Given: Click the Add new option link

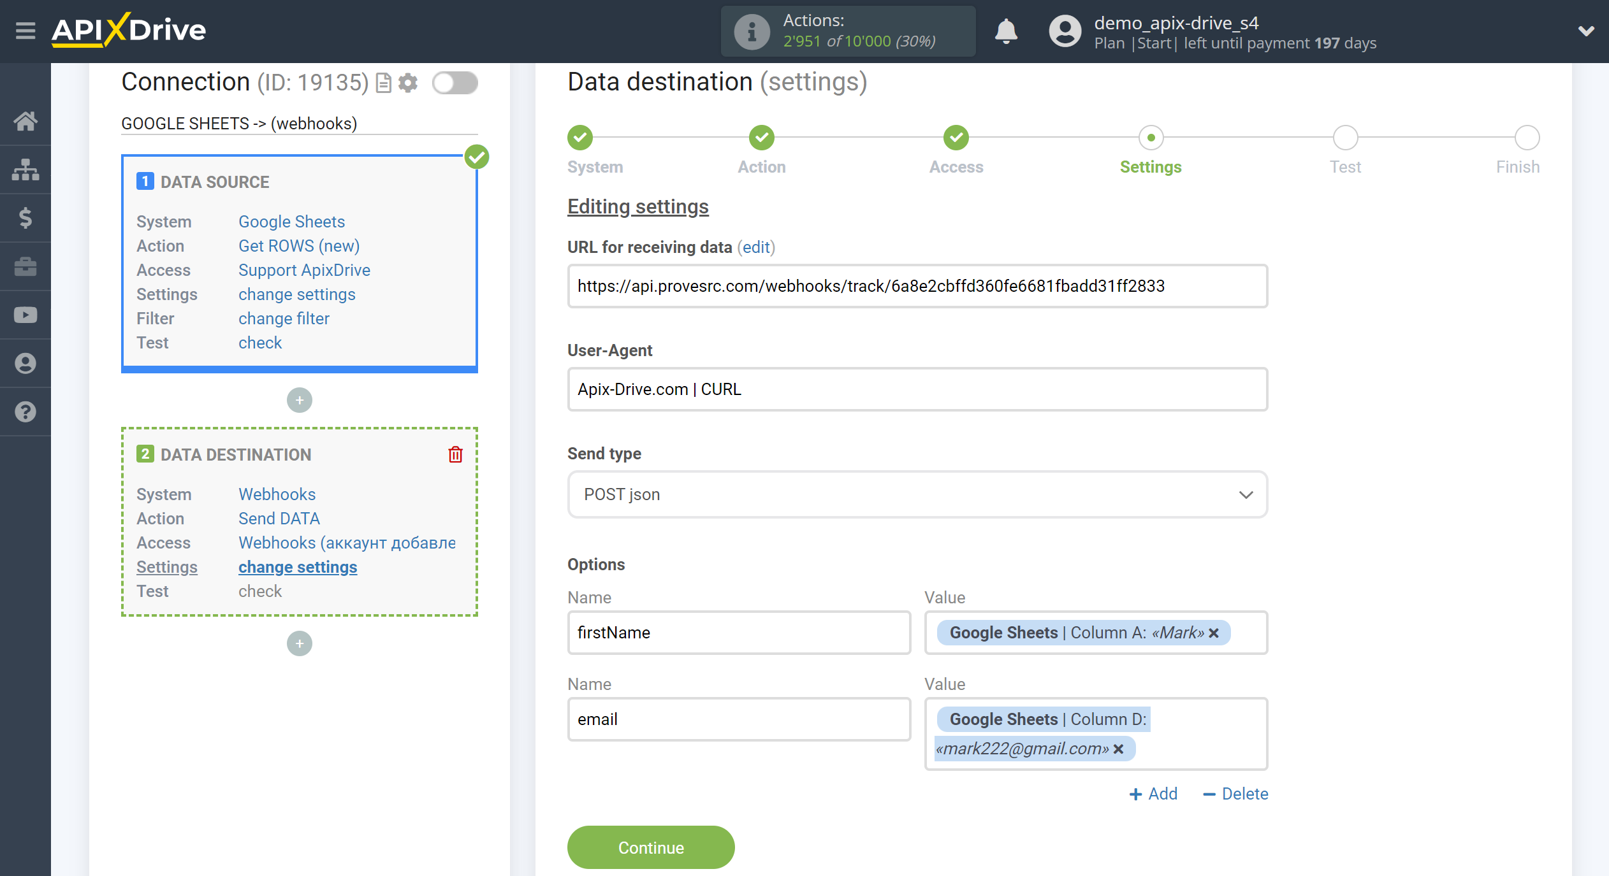Looking at the screenshot, I should coord(1154,794).
